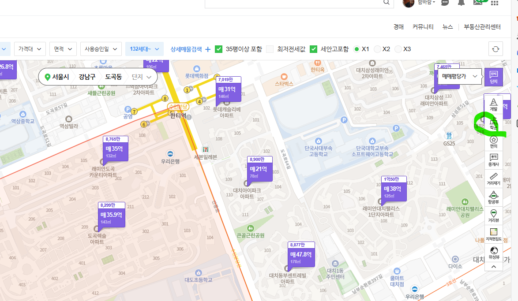Check the 최저전세값 checkbox
The width and height of the screenshot is (518, 301).
[x=270, y=49]
